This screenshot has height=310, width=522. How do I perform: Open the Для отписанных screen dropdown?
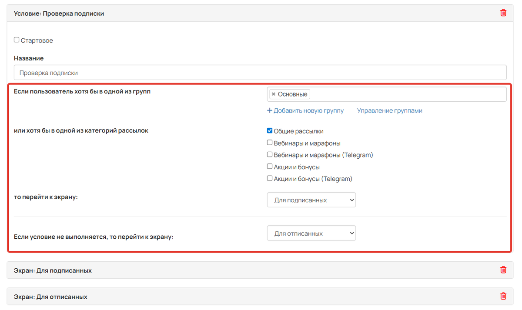click(x=311, y=233)
